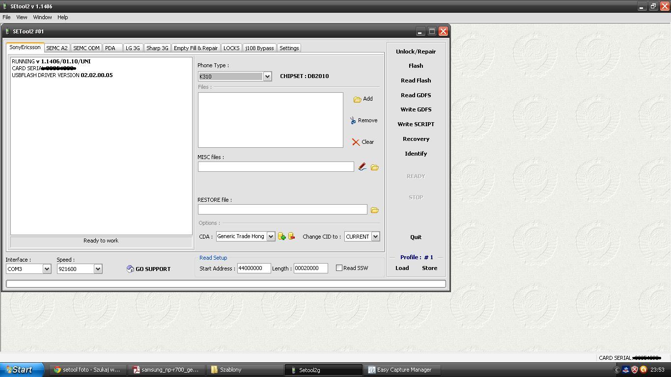The image size is (671, 377).
Task: Switch to LOCKS tab
Action: click(x=231, y=48)
